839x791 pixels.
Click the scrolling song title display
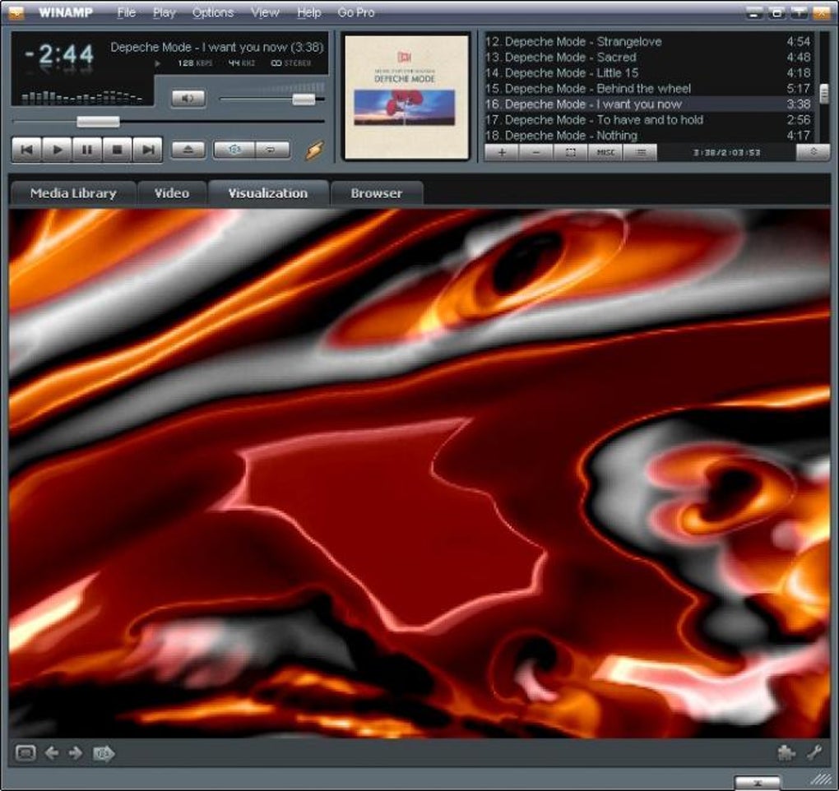216,47
